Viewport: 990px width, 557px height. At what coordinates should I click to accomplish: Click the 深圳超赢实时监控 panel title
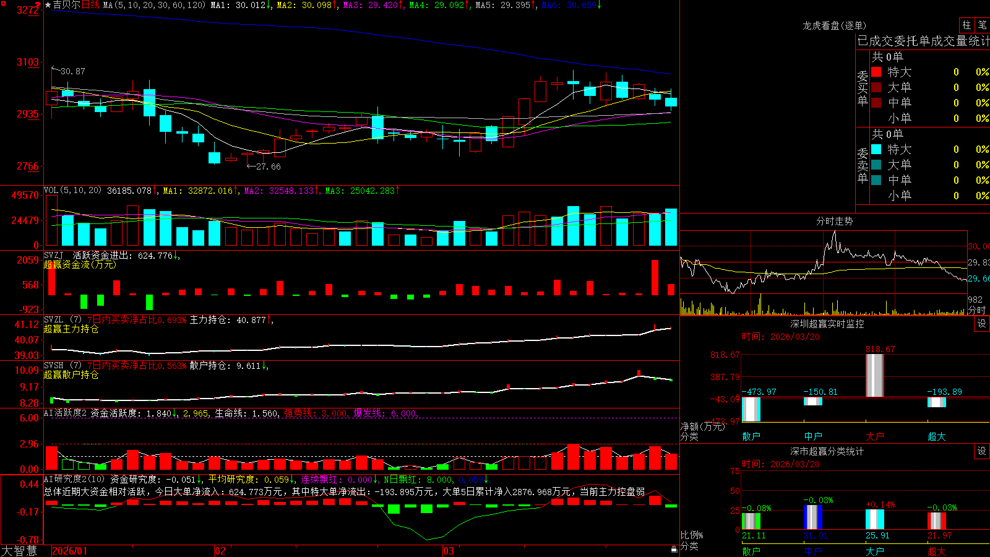tap(827, 324)
